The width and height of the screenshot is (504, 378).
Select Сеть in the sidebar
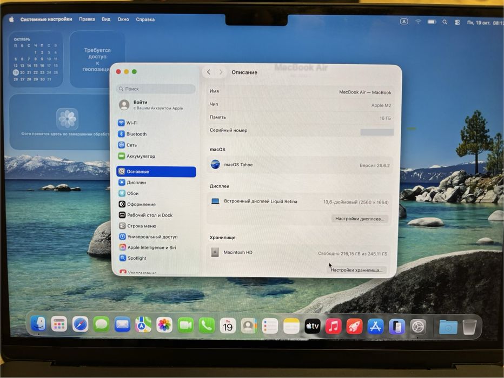click(156, 145)
